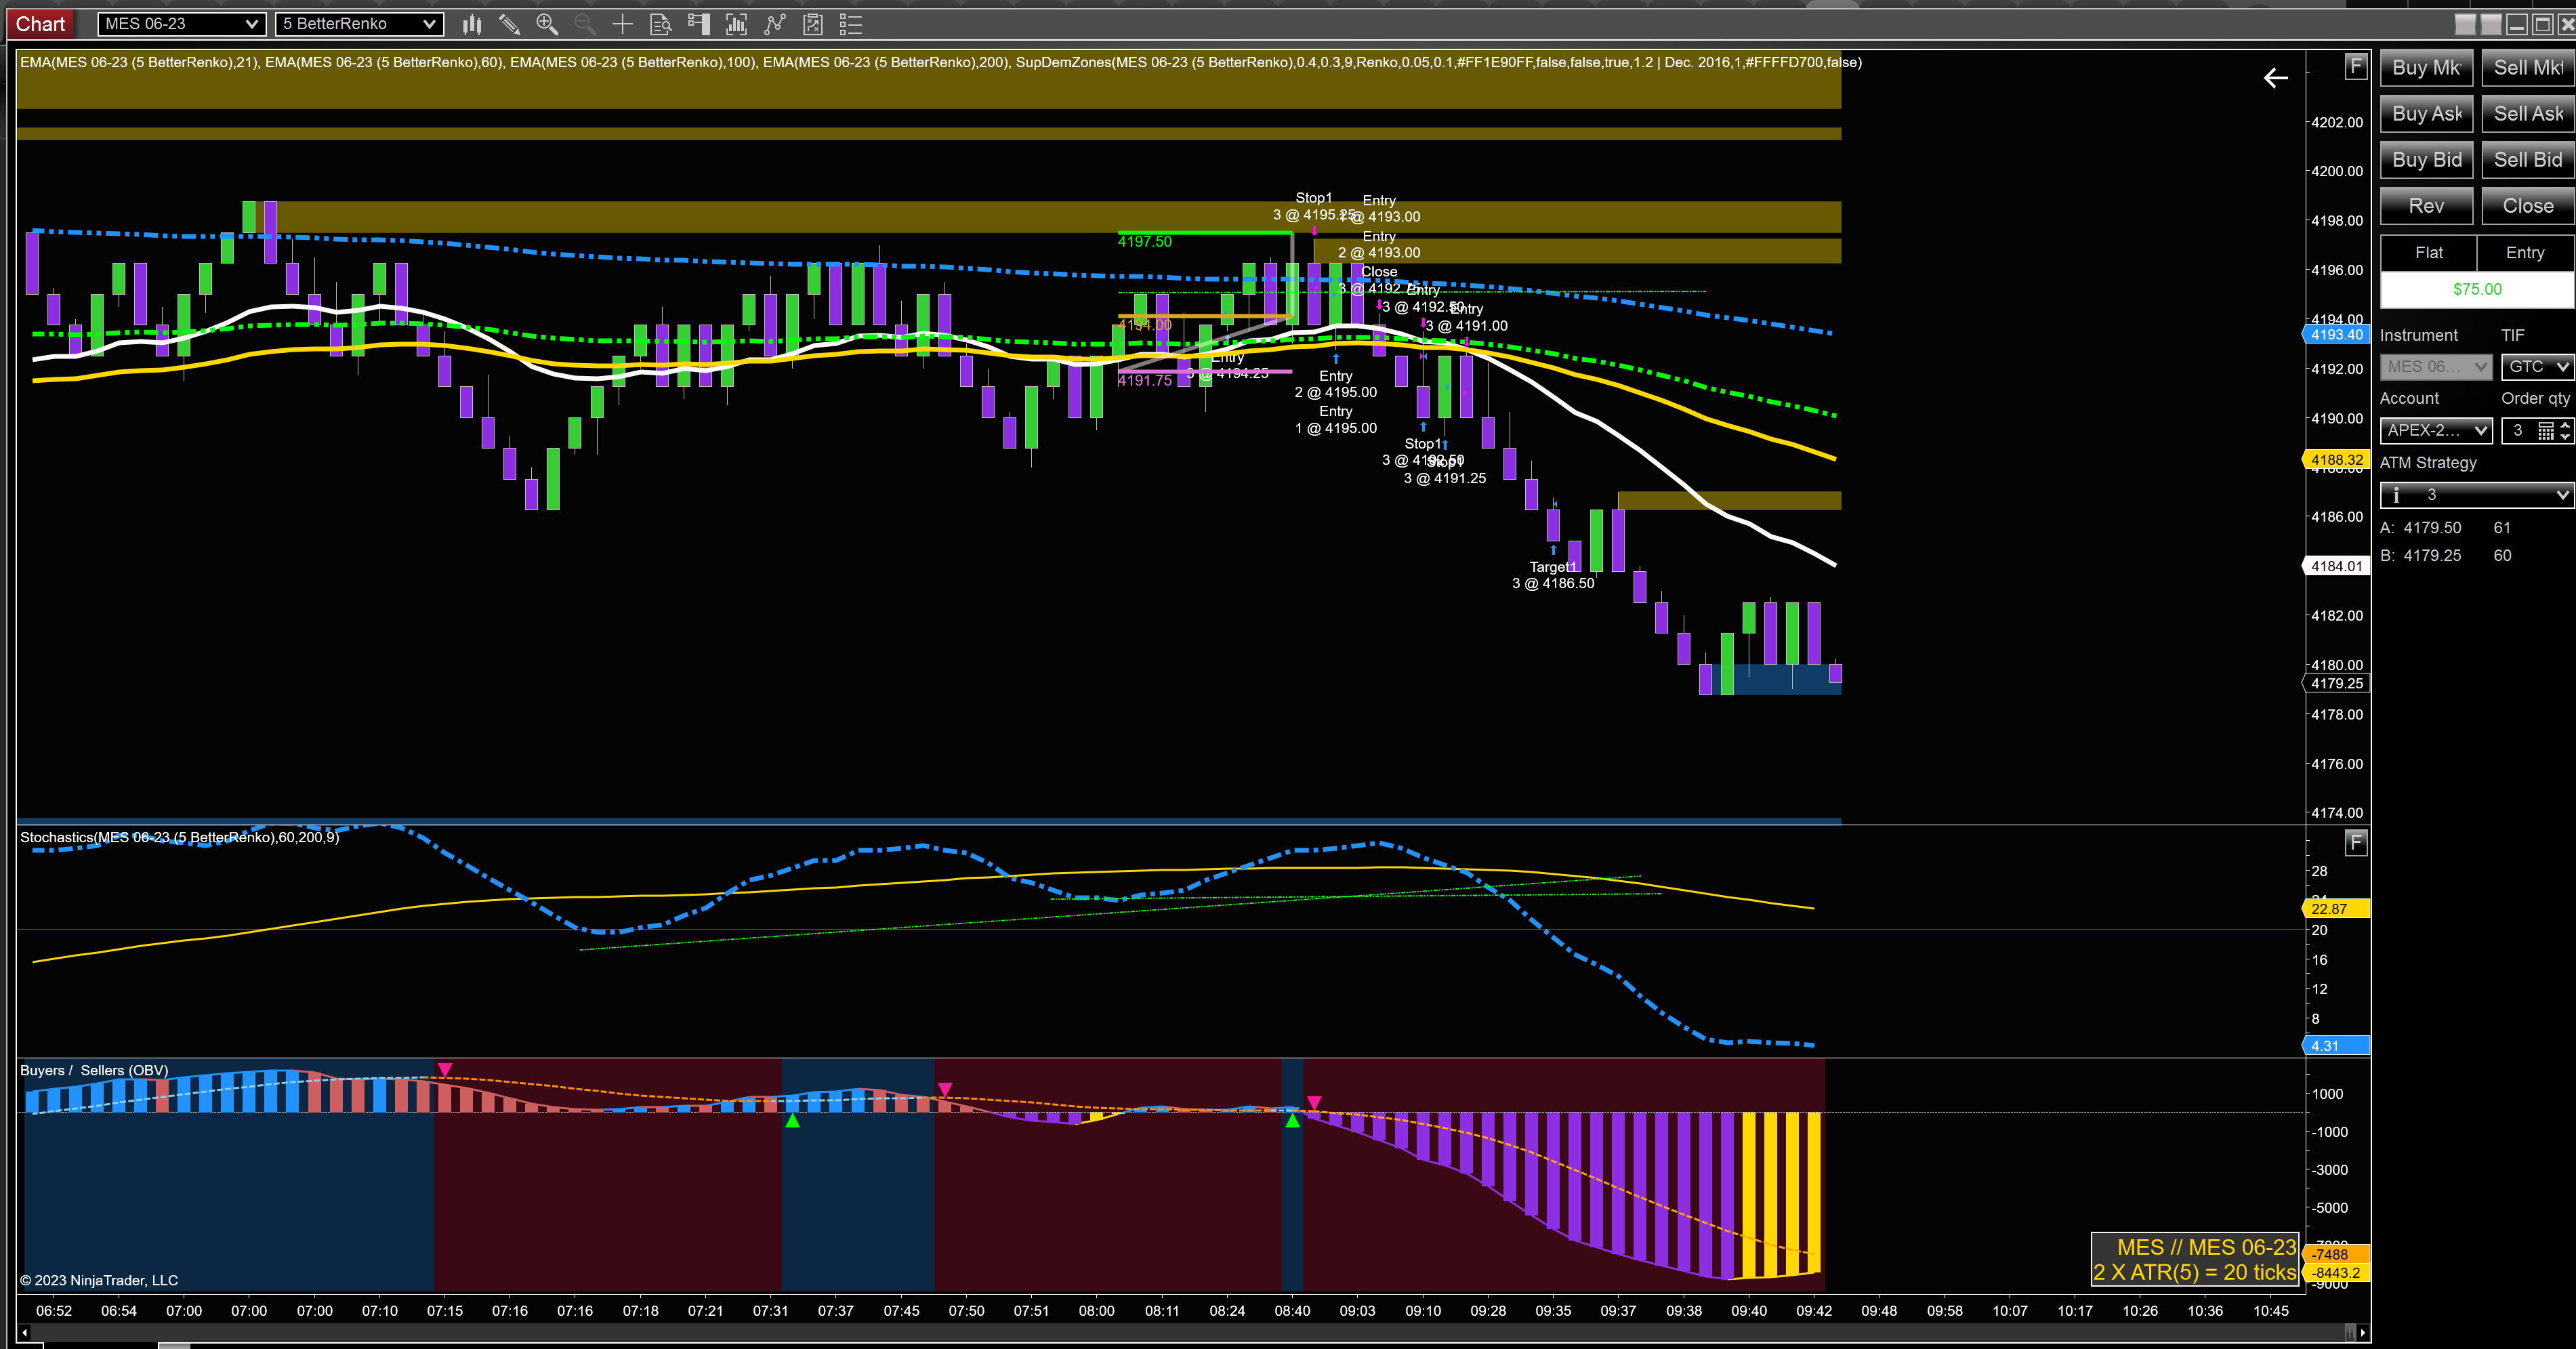Click the ATM Strategy info icon
Screen dimensions: 2576x1349
click(2396, 495)
